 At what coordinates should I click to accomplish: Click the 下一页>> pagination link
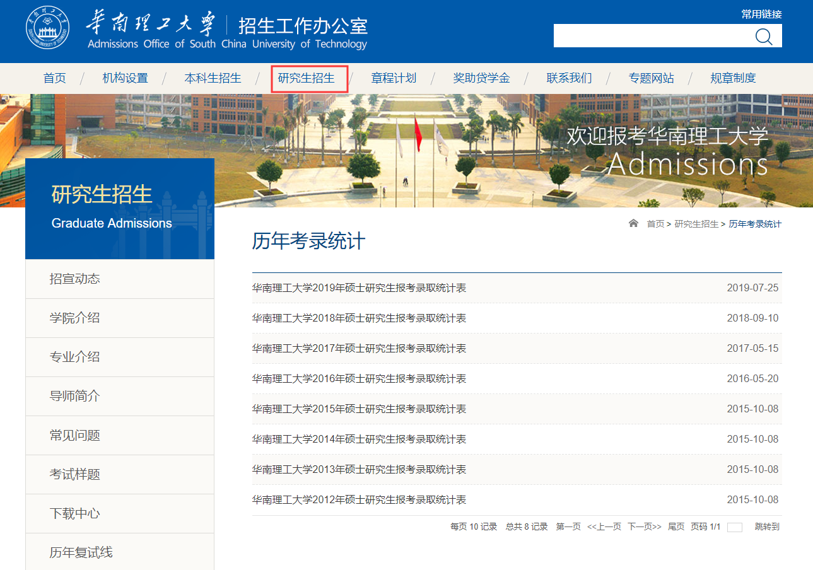point(645,526)
